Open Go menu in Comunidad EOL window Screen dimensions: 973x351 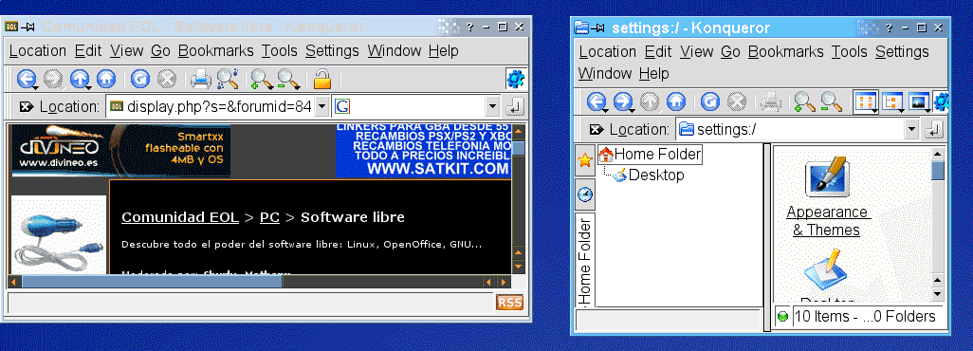[160, 51]
